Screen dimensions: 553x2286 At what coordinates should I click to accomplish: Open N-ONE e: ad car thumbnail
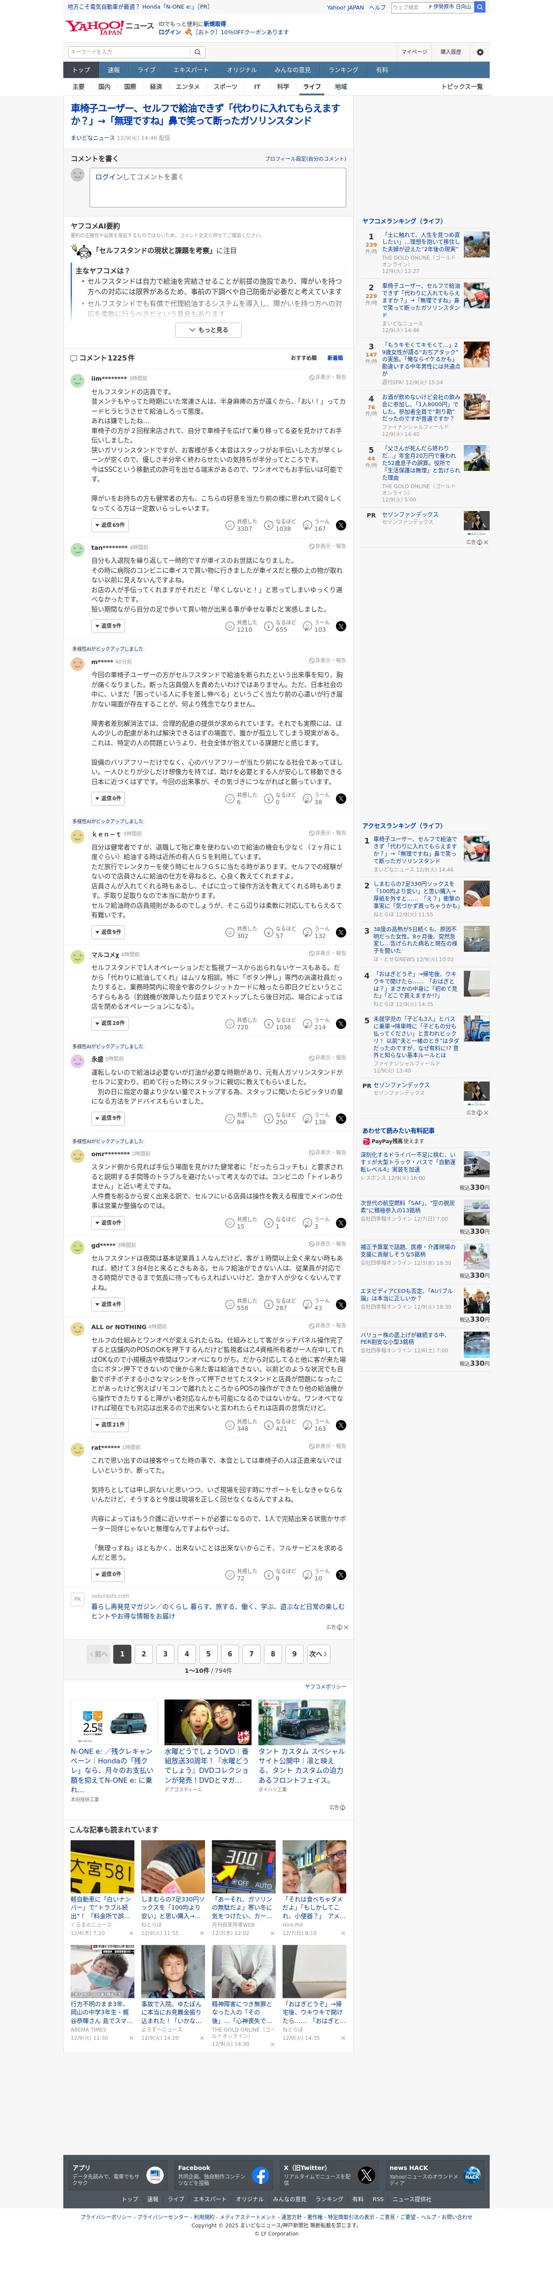pos(113,1722)
